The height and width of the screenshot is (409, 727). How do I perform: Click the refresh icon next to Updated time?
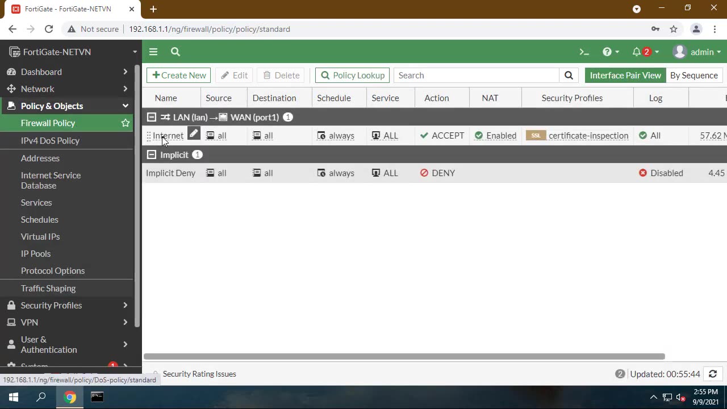[713, 374]
